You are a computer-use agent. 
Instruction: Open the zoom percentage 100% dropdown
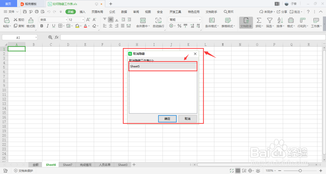271,171
